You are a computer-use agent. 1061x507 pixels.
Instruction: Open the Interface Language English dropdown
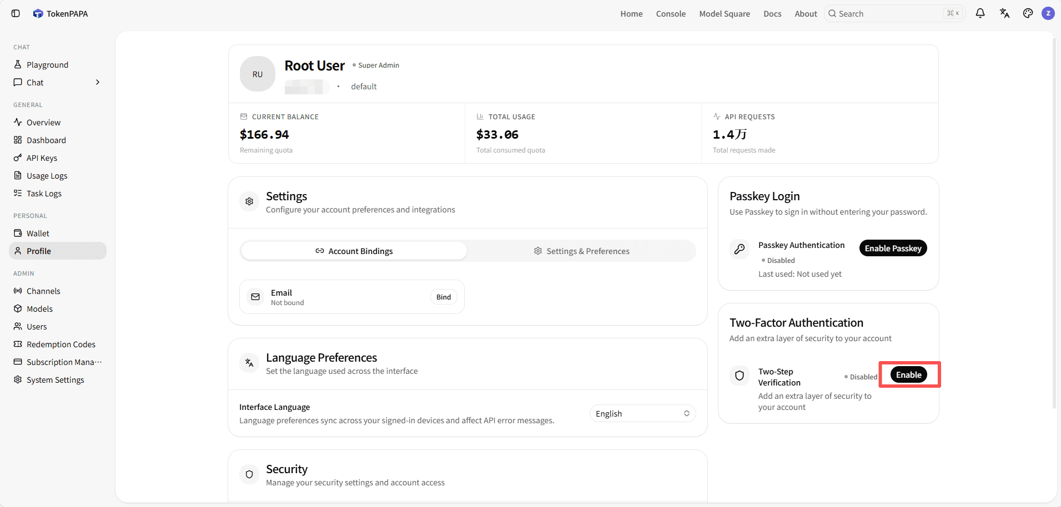642,413
